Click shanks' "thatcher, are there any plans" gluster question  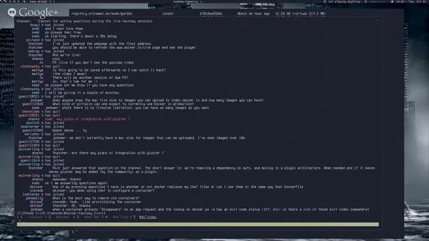[108, 153]
